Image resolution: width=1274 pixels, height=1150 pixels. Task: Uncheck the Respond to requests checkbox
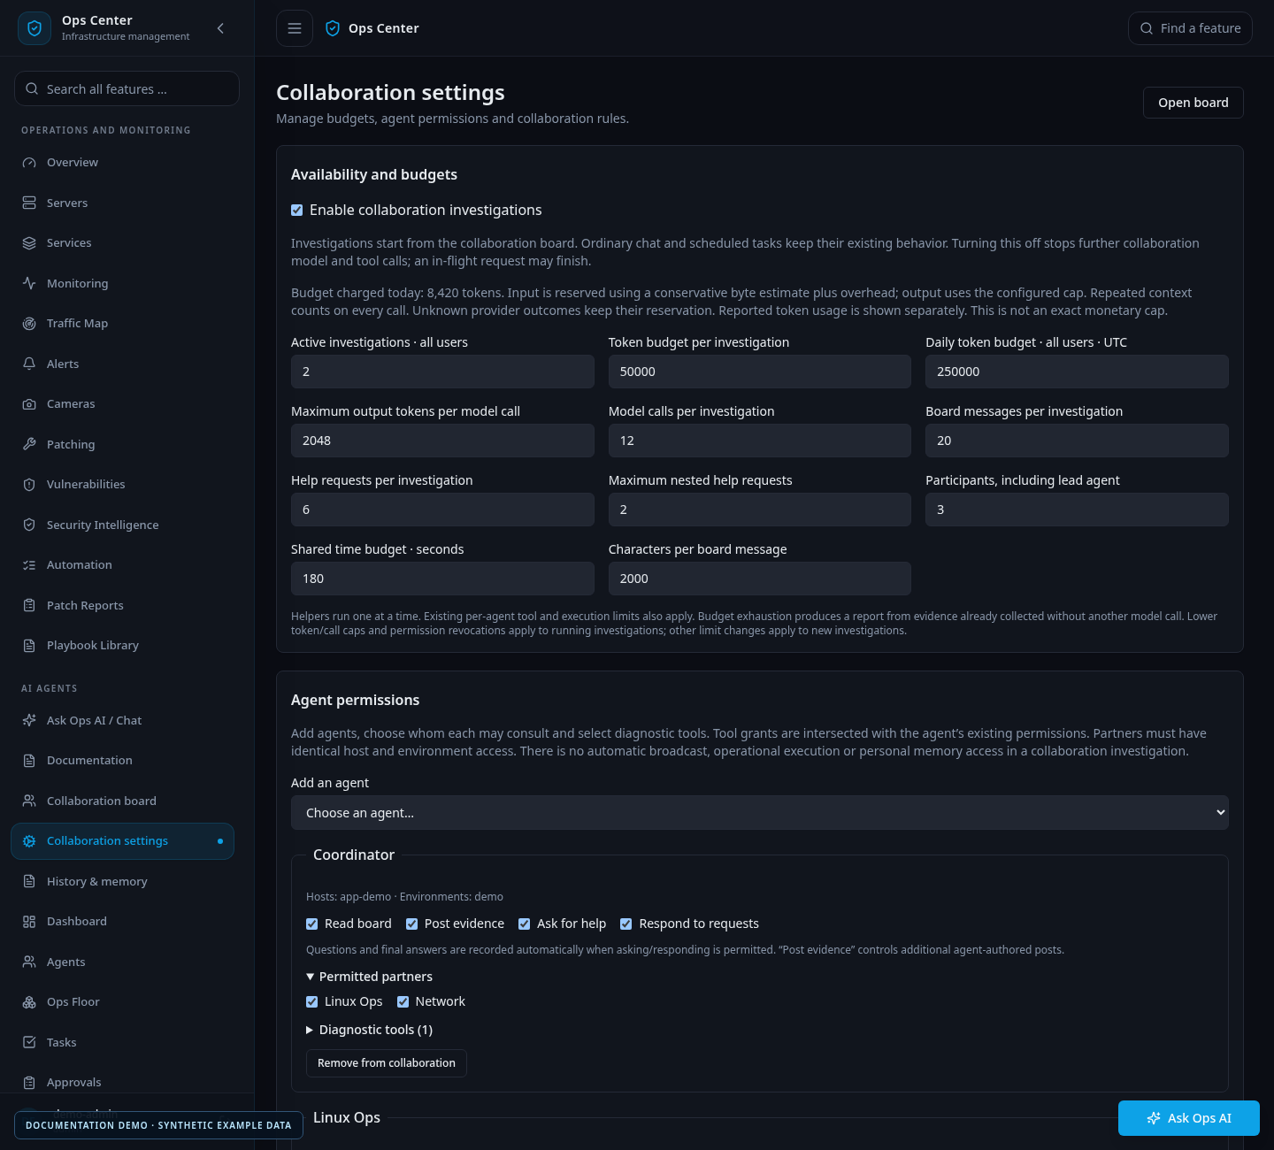[626, 924]
